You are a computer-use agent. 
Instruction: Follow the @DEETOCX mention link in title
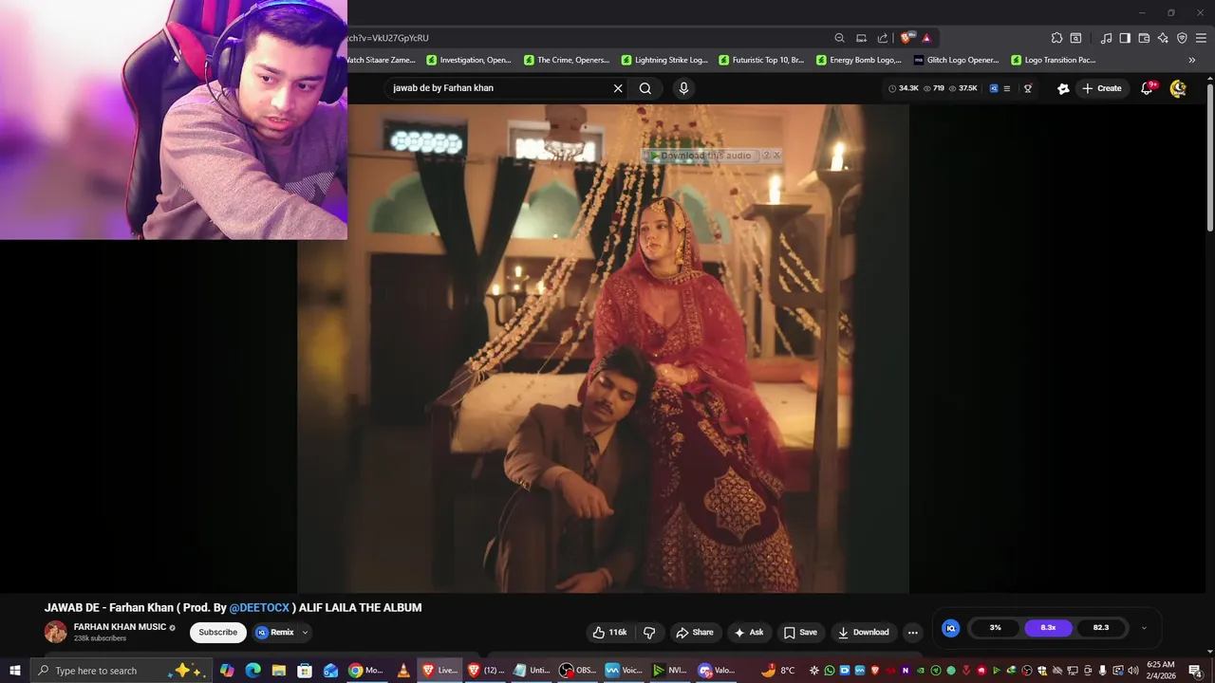tap(259, 607)
